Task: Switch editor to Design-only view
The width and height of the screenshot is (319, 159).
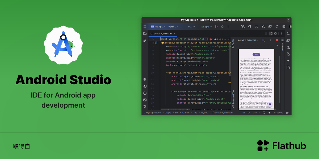Action: 275,34
